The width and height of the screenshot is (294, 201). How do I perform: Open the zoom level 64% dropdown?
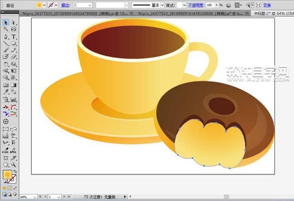pos(35,197)
